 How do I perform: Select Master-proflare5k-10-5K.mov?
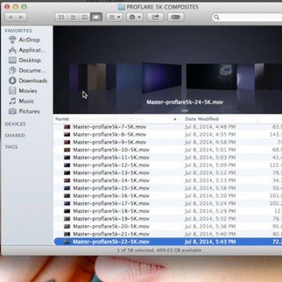click(168, 150)
